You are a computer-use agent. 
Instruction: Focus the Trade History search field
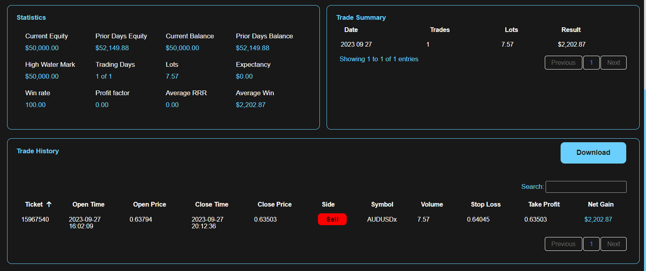(x=586, y=187)
